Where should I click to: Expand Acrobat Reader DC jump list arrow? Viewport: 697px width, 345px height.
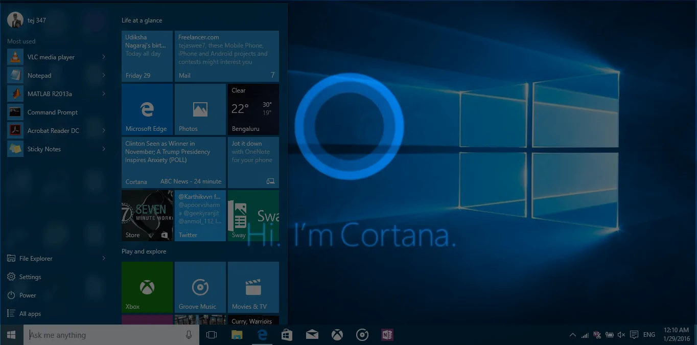coord(104,131)
